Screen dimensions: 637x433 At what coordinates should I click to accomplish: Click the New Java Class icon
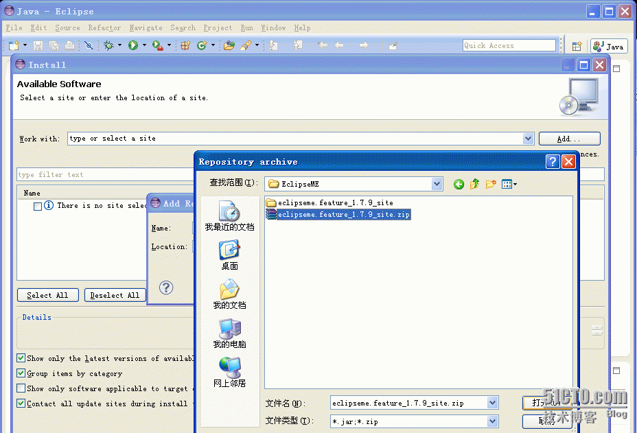coord(202,45)
